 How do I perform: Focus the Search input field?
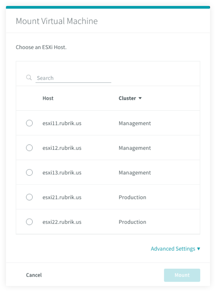pyautogui.click(x=73, y=78)
